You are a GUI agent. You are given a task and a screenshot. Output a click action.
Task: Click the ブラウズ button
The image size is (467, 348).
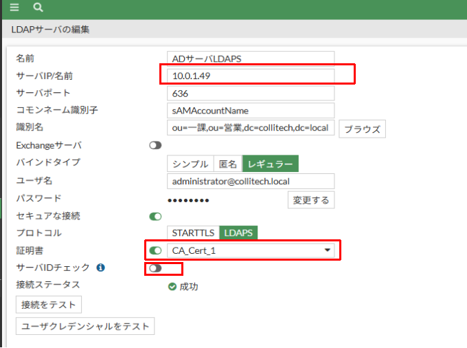point(362,129)
